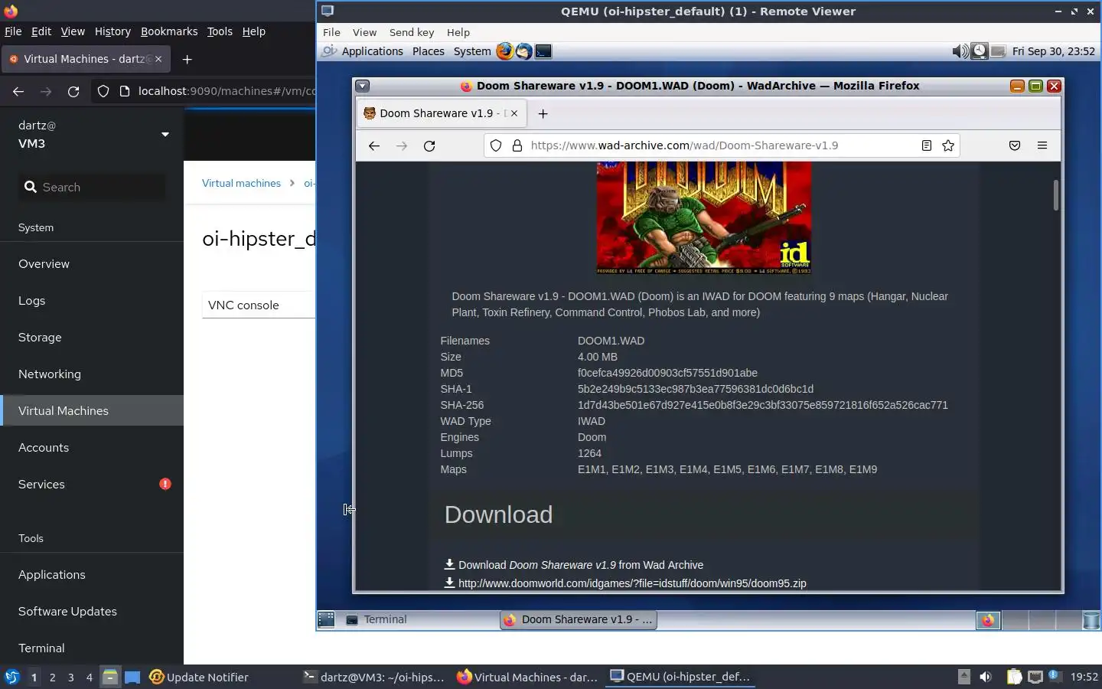Open Remote Viewer Send key menu
Screen dimensions: 1102x689
pyautogui.click(x=412, y=32)
